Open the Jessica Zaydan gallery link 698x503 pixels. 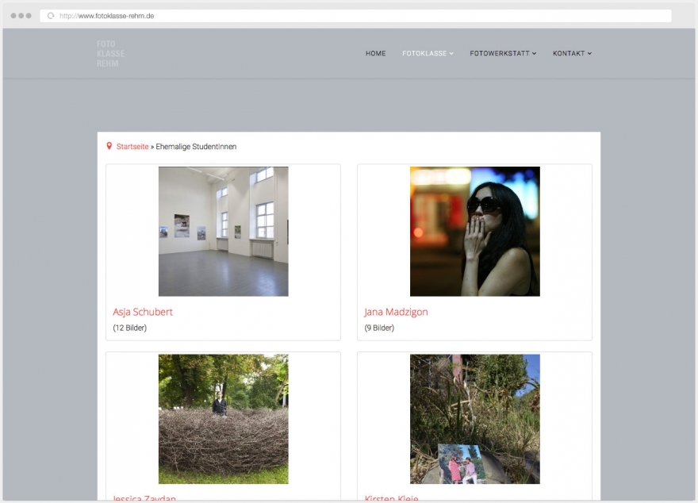point(144,498)
